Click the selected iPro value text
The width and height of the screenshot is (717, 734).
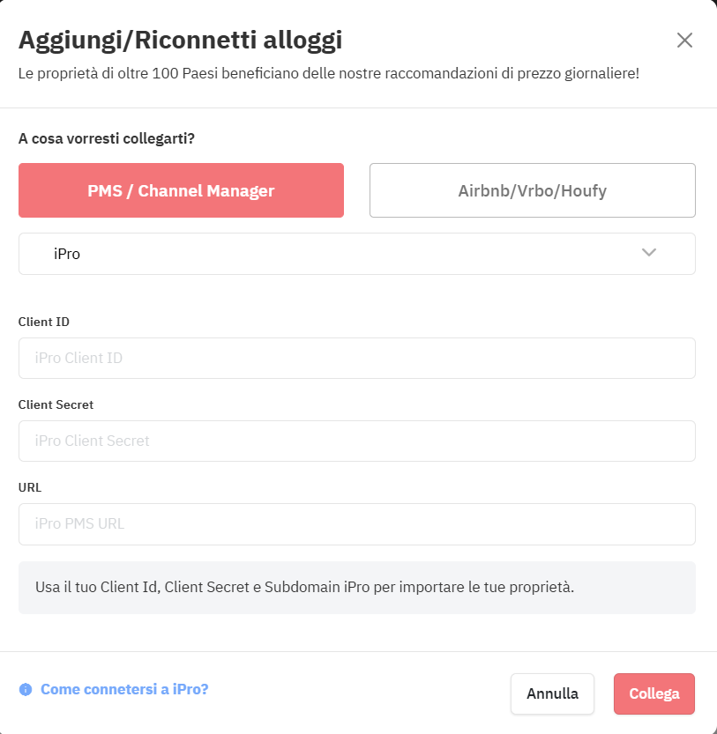coord(67,254)
